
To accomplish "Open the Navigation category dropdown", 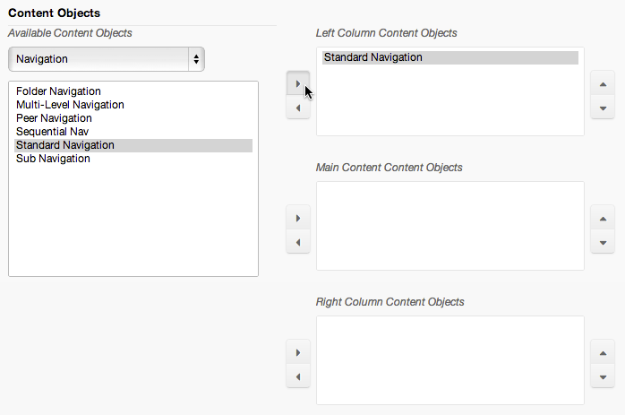I will point(107,59).
